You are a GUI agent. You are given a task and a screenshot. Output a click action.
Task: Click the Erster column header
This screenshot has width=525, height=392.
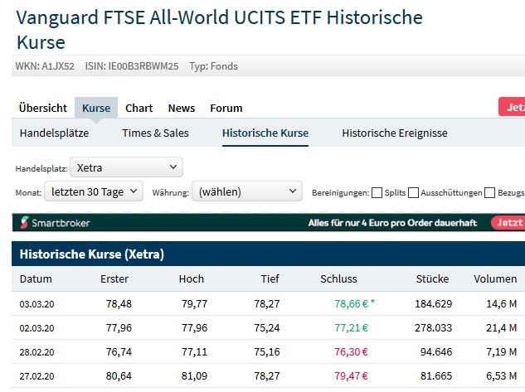pyautogui.click(x=114, y=279)
